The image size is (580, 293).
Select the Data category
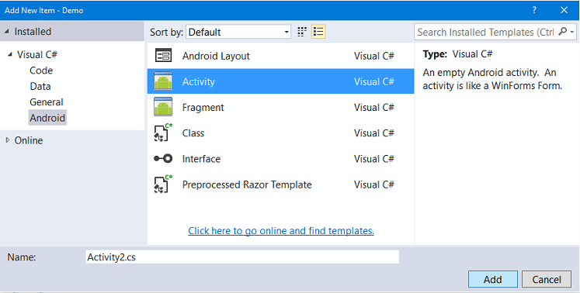[40, 87]
